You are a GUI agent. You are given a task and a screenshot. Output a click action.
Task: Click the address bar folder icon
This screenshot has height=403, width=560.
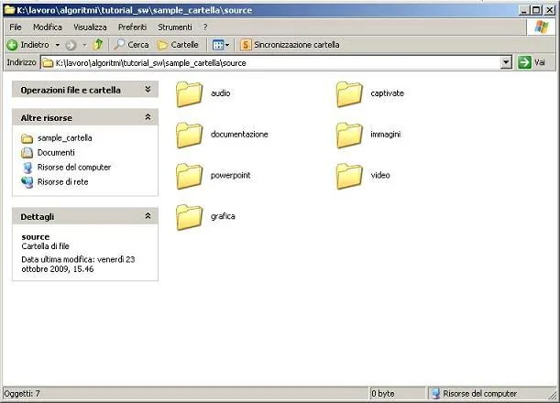(48, 63)
